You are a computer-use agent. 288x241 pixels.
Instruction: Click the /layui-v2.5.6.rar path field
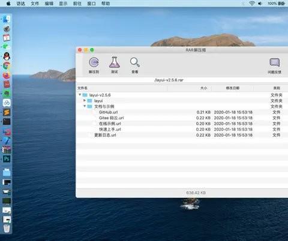(x=182, y=80)
